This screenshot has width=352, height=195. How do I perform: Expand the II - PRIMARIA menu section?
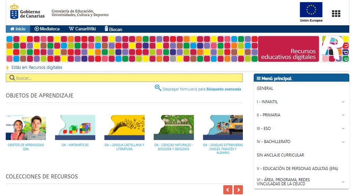pyautogui.click(x=343, y=115)
